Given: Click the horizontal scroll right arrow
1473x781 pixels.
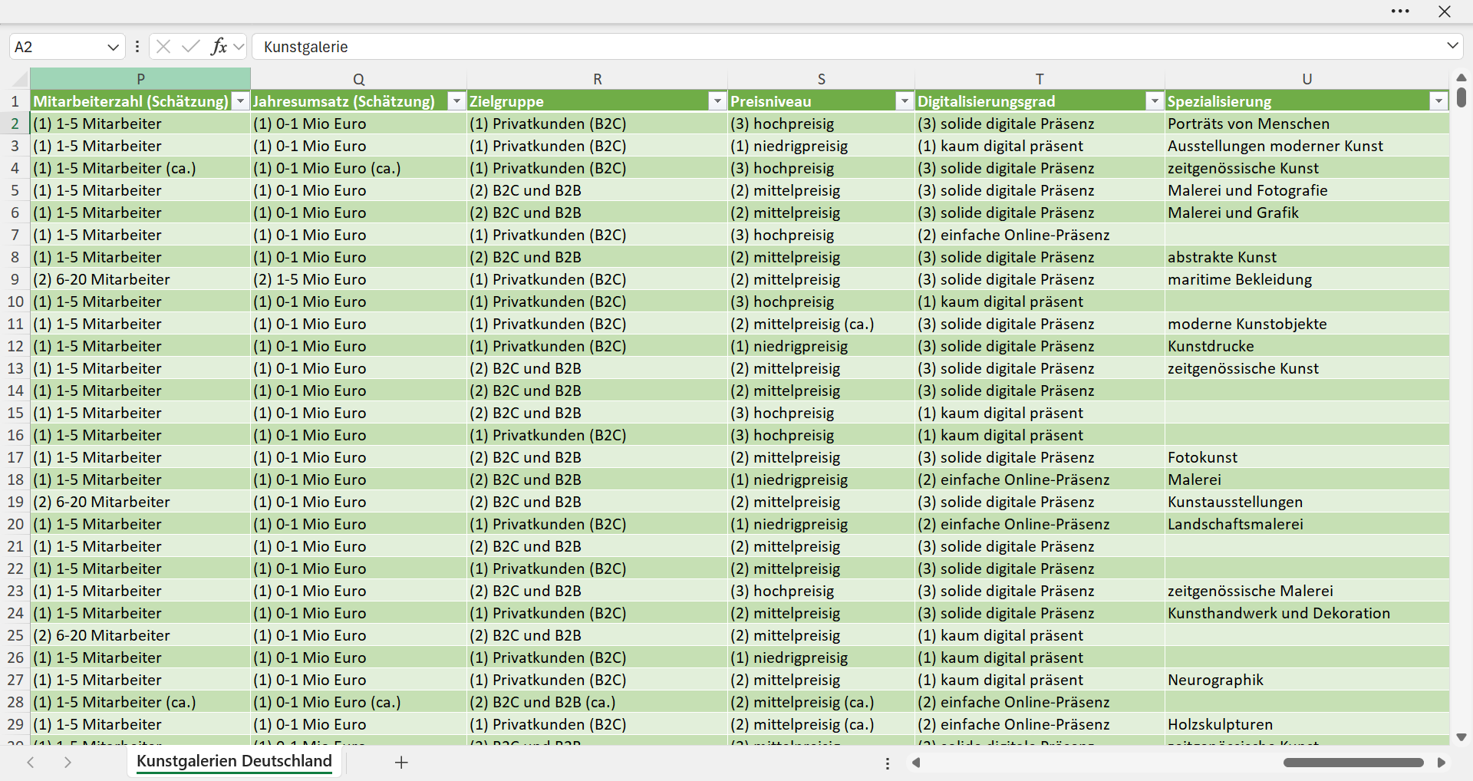Looking at the screenshot, I should pyautogui.click(x=1442, y=763).
